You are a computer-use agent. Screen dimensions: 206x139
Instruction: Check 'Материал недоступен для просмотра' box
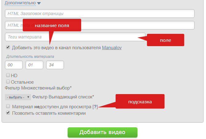click(8, 106)
